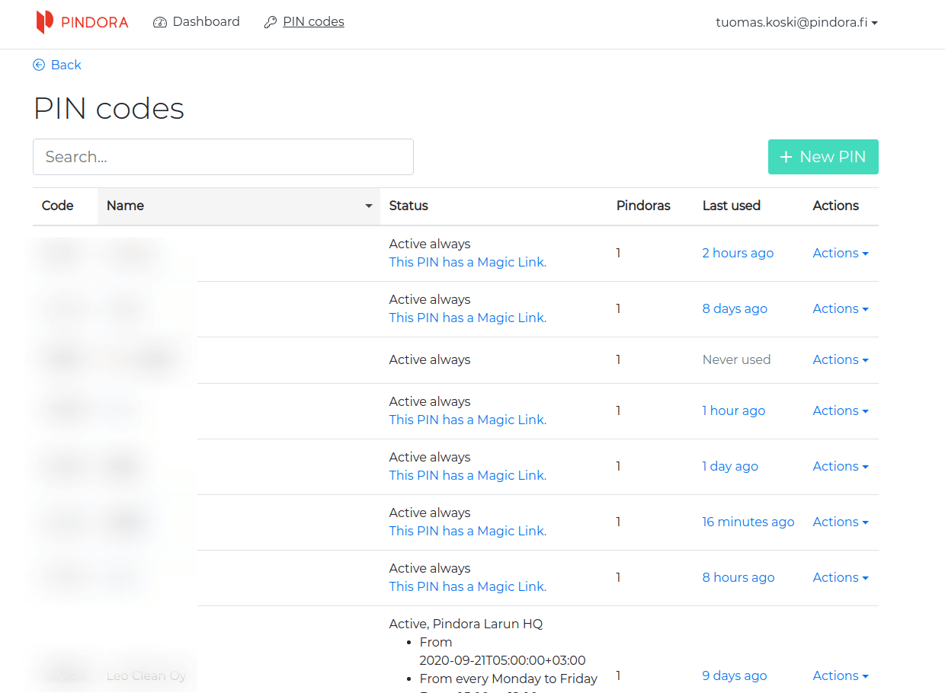Click the '1 hour ago' last used link
This screenshot has height=693, width=945.
[733, 410]
